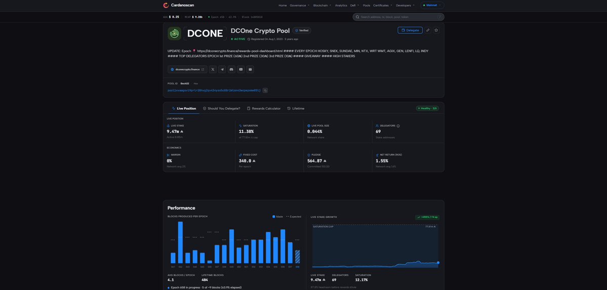607x290 pixels.
Task: Click the 340.0 fixed cost value
Action: point(247,160)
